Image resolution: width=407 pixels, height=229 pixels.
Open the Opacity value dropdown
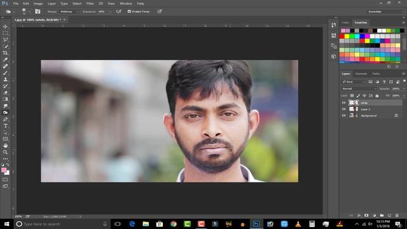404,89
